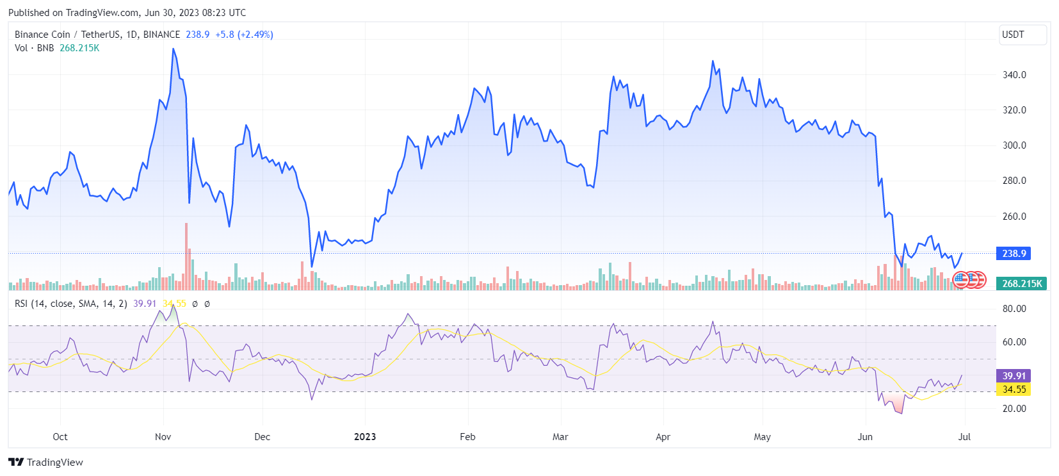Click the Vol · BNB indicator legend
1059x476 pixels.
point(35,48)
